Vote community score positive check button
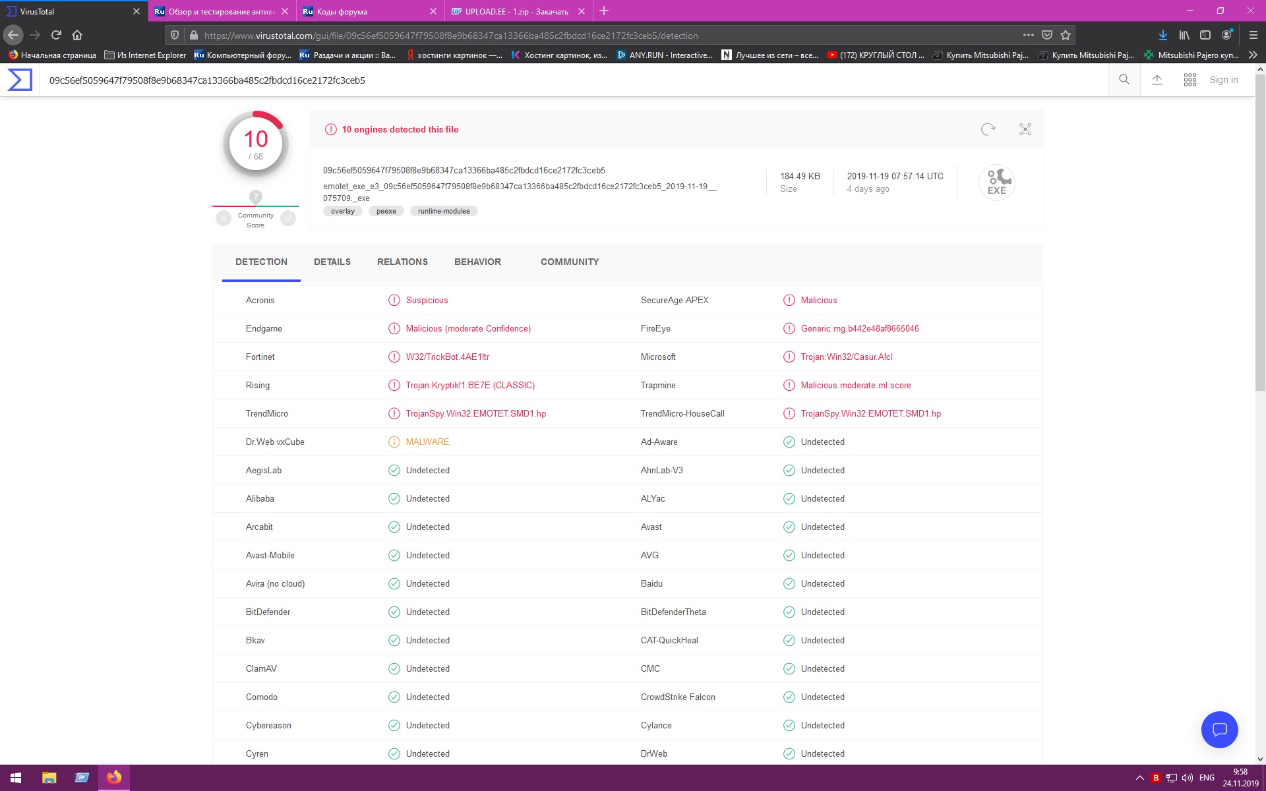This screenshot has height=791, width=1266. 288,218
